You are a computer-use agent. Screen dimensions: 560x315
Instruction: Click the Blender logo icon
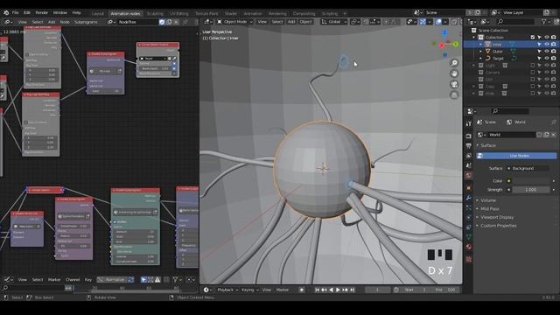(x=6, y=12)
